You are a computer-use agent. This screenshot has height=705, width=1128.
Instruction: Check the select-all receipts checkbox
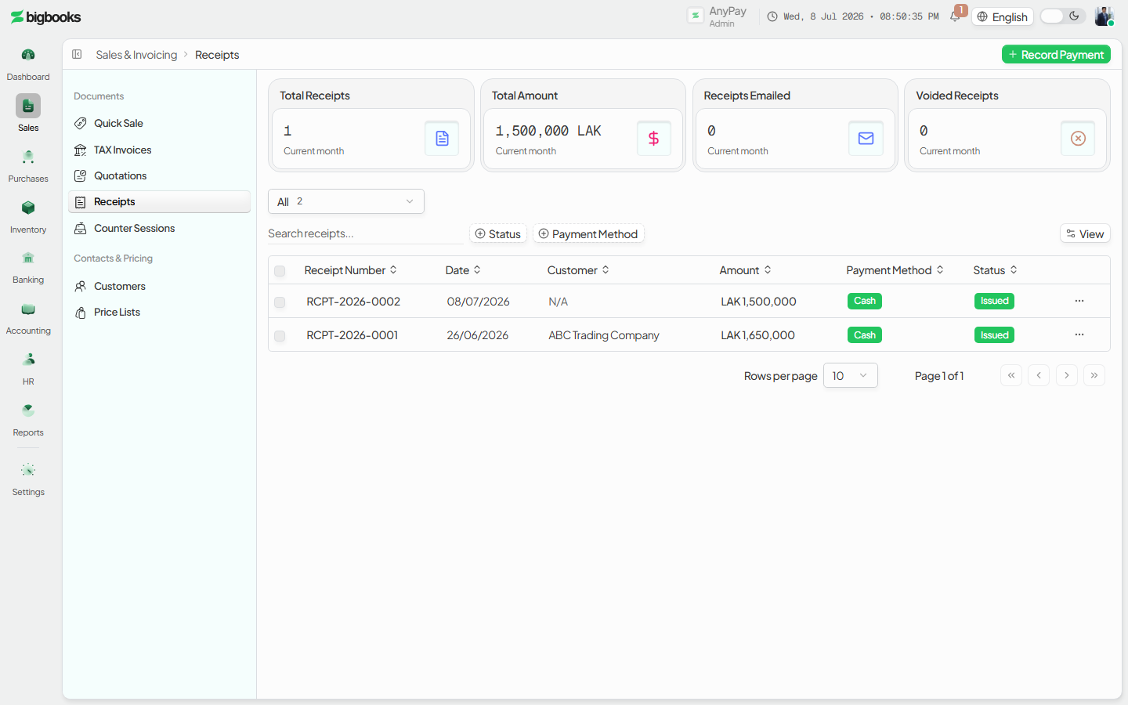click(x=280, y=271)
